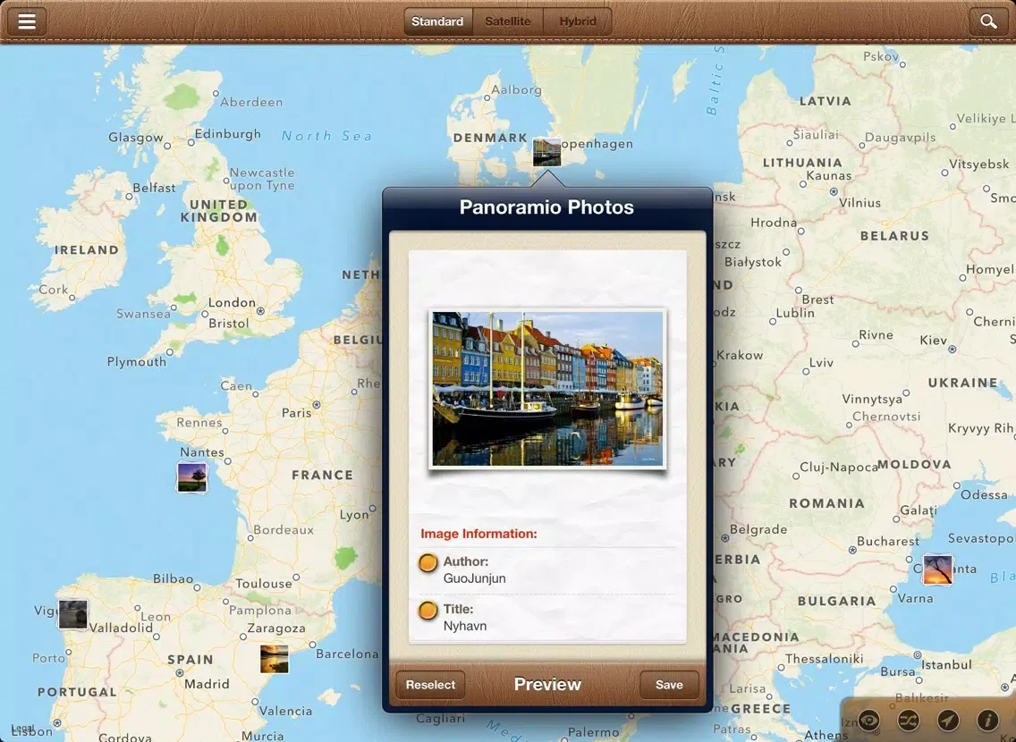This screenshot has width=1016, height=742.
Task: Click the orange bullet beside Title
Action: [428, 610]
